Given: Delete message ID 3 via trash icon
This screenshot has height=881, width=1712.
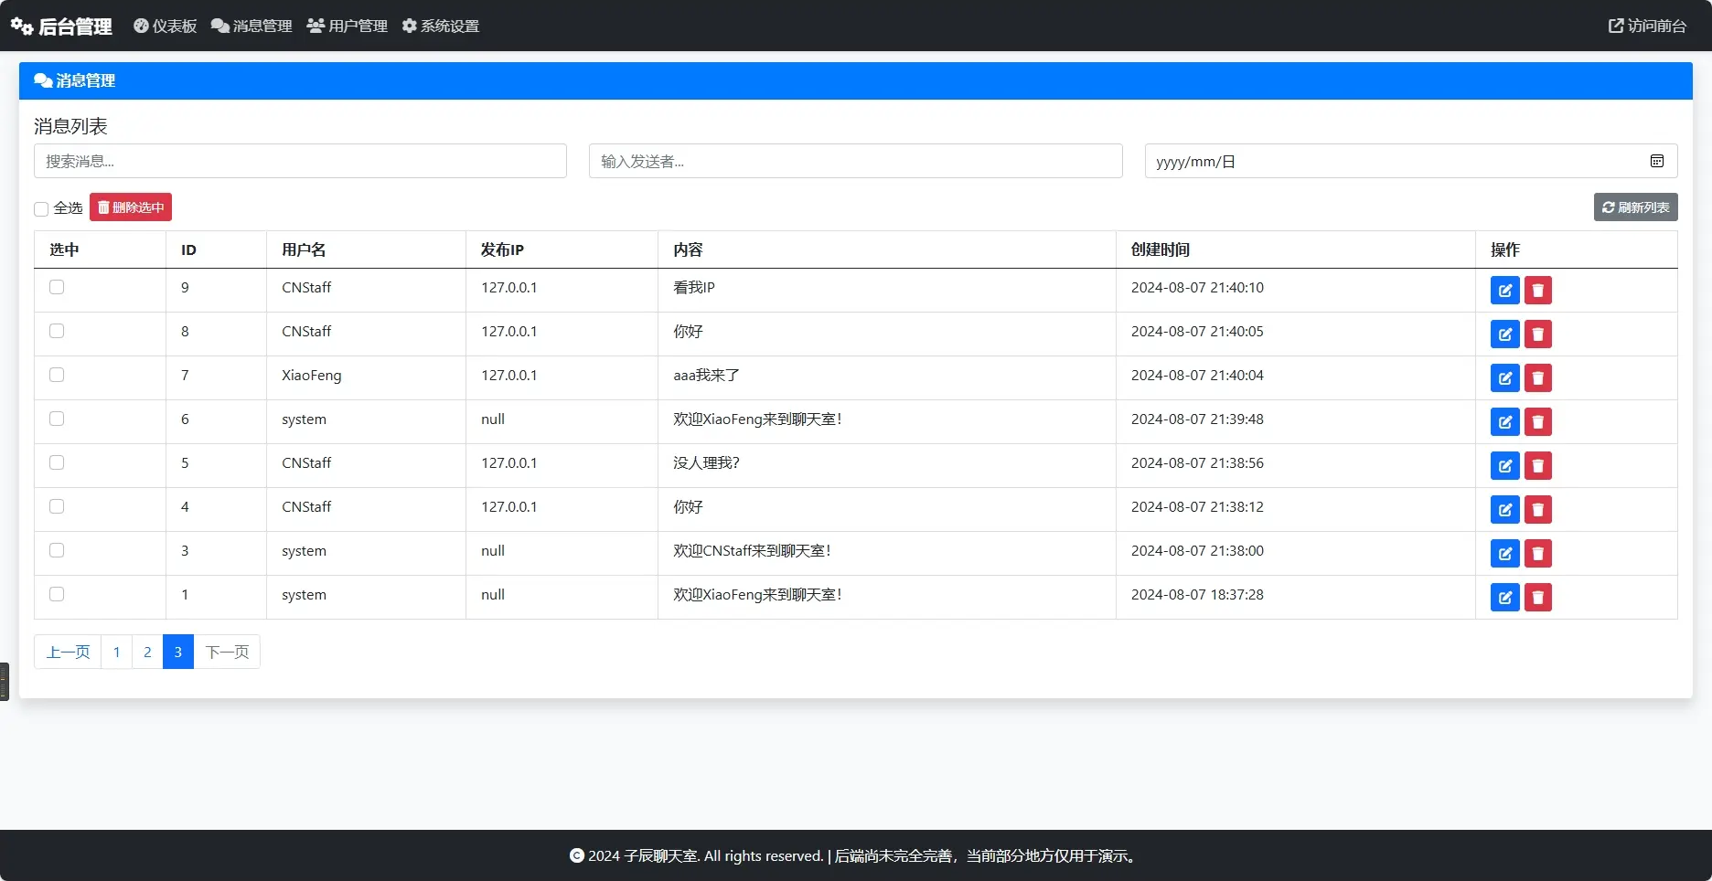Looking at the screenshot, I should point(1537,554).
